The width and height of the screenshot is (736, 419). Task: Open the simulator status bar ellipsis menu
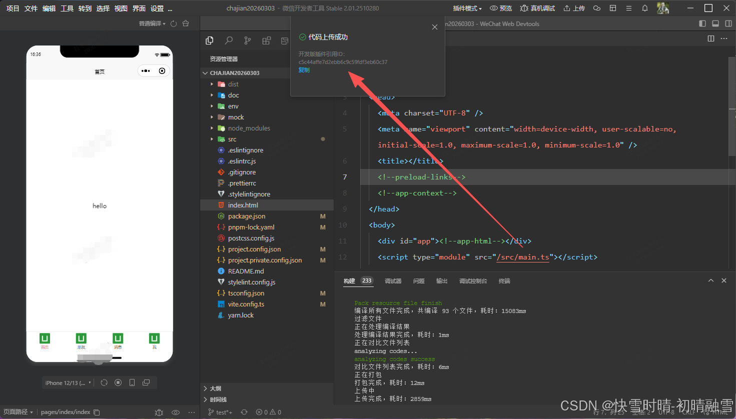coord(192,412)
